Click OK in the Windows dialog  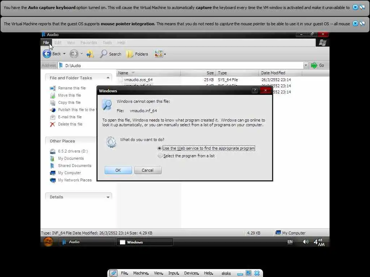pyautogui.click(x=118, y=170)
